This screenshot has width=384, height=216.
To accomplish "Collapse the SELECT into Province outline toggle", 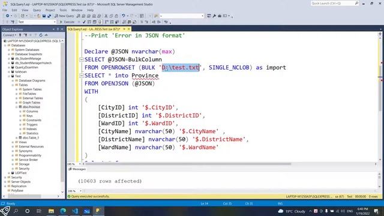I will click(x=82, y=76).
